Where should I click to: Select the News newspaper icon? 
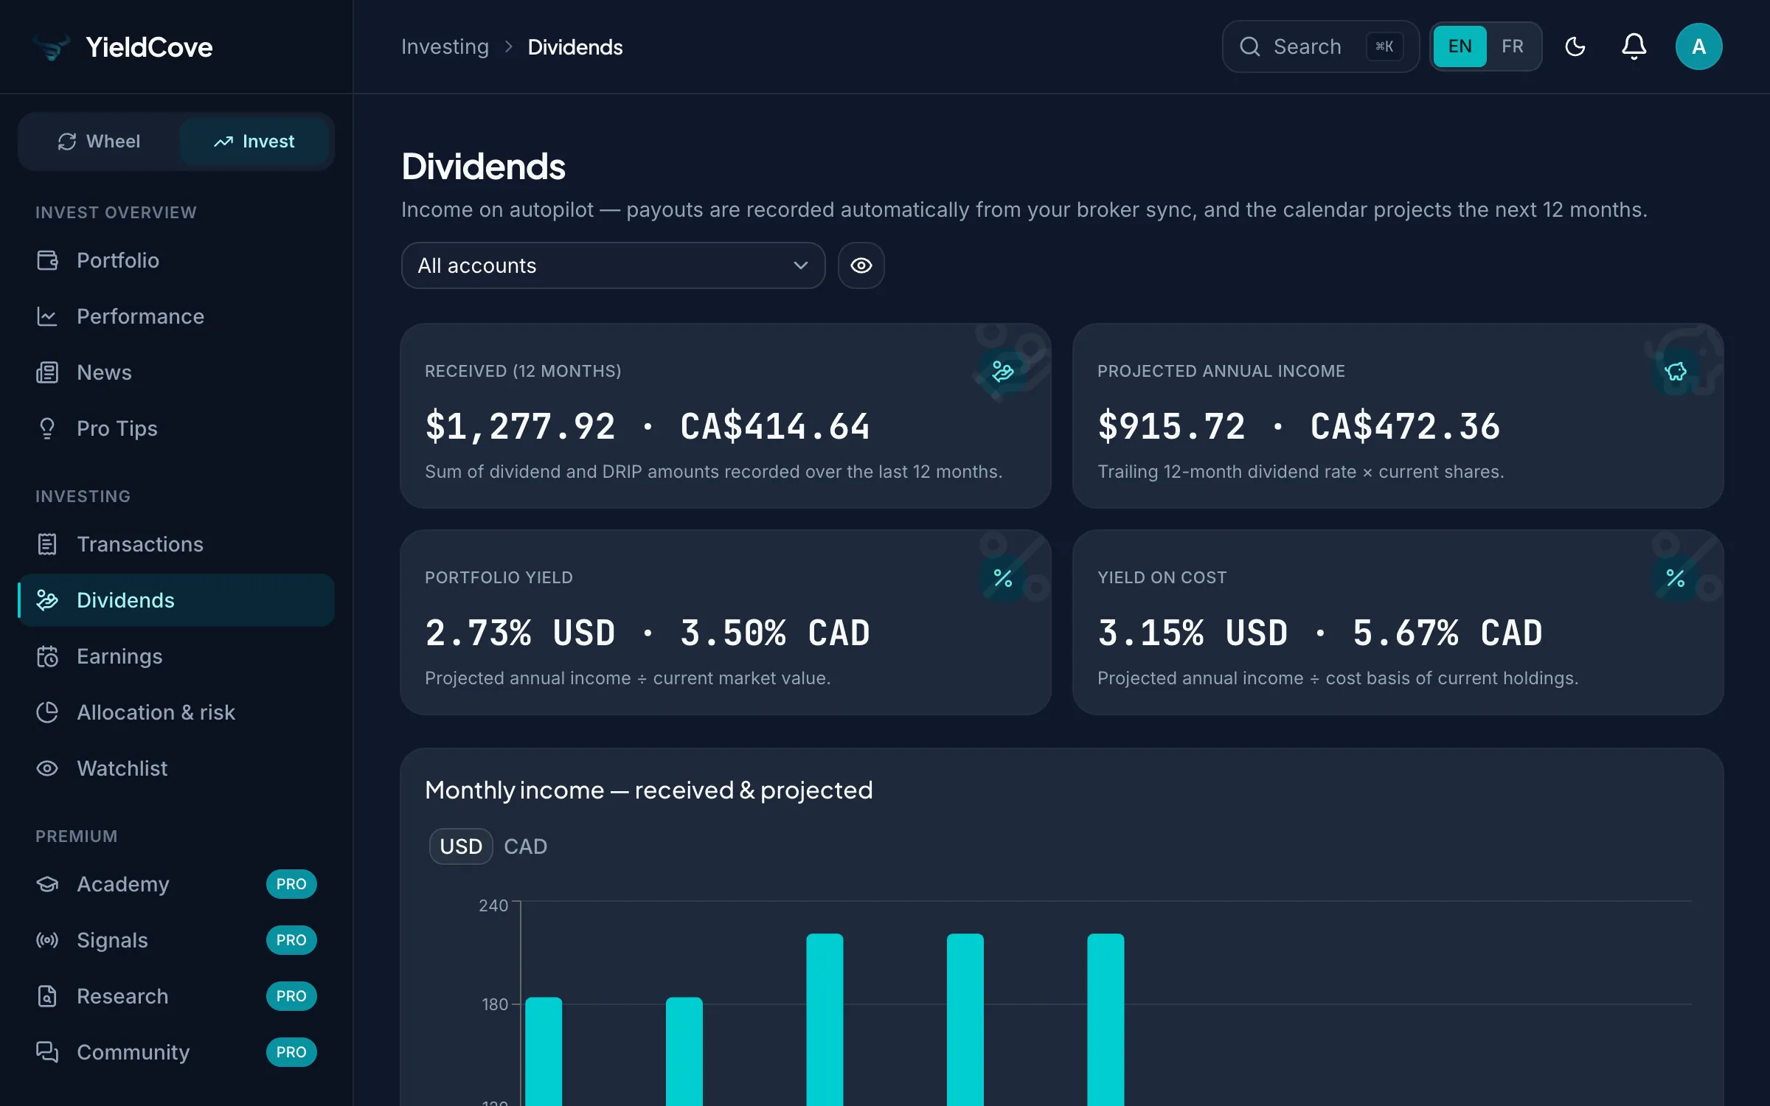[x=47, y=372]
